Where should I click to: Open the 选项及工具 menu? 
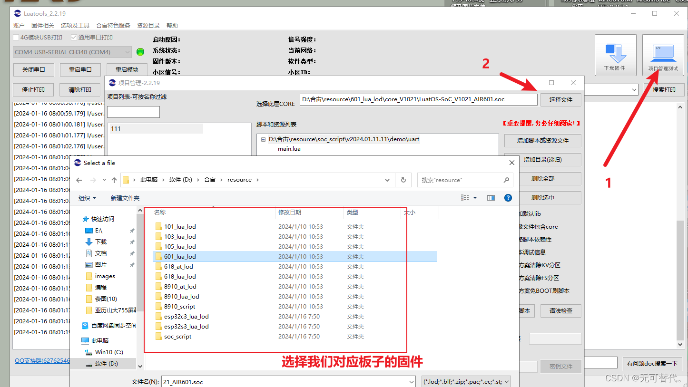tap(75, 26)
